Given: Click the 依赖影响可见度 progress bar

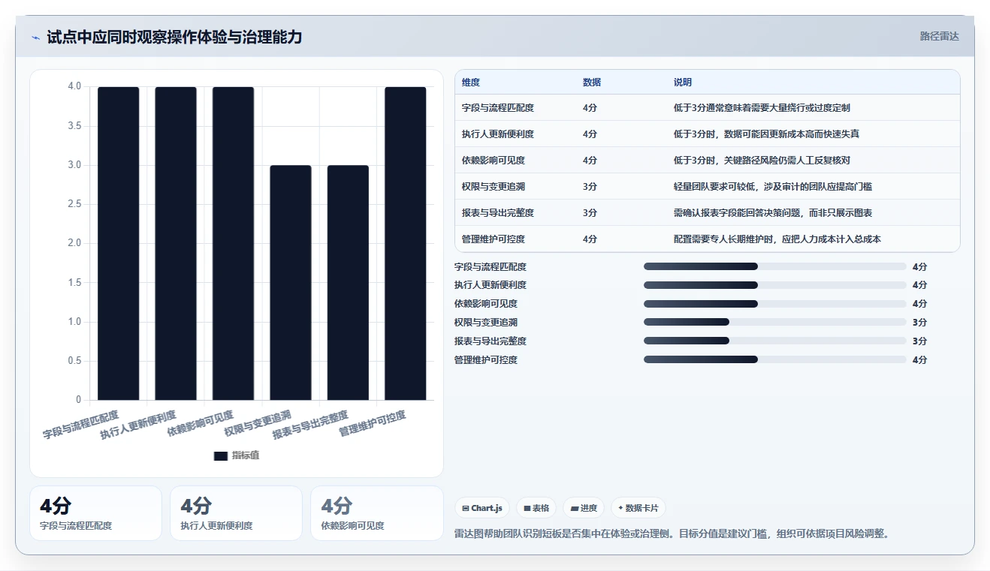Looking at the screenshot, I should (x=775, y=304).
